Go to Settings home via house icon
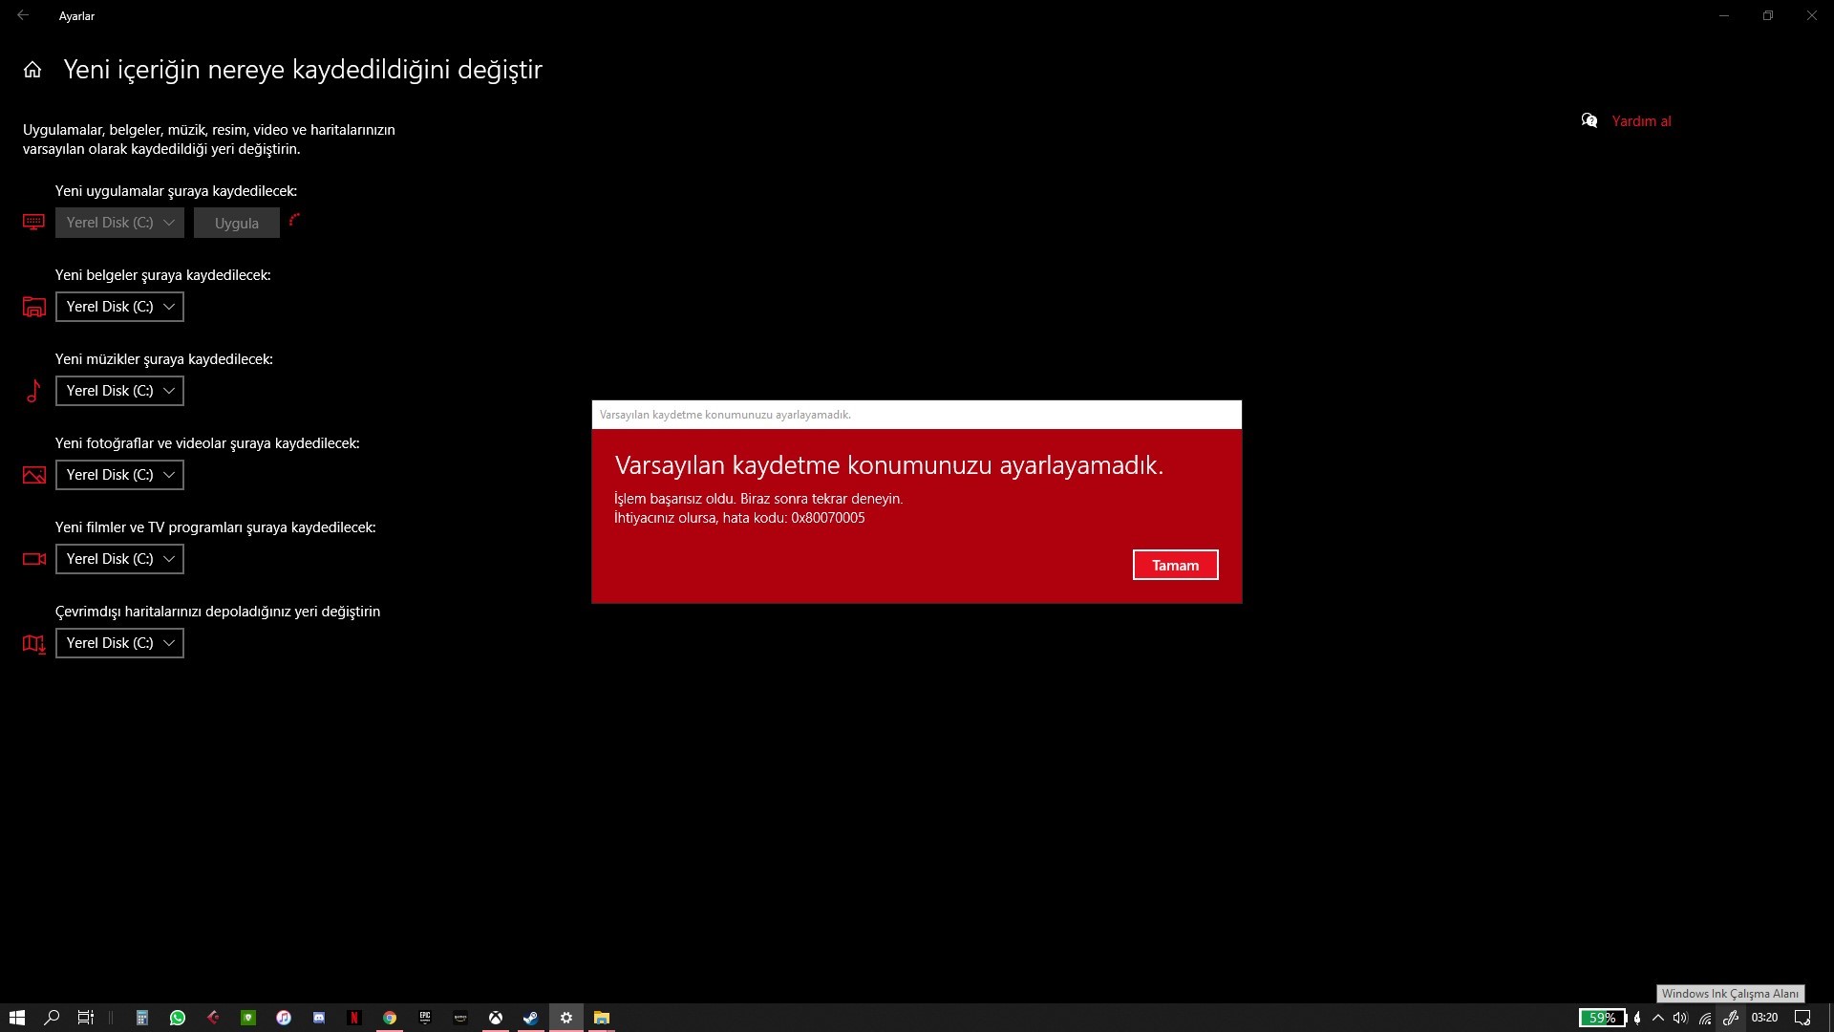 (32, 70)
